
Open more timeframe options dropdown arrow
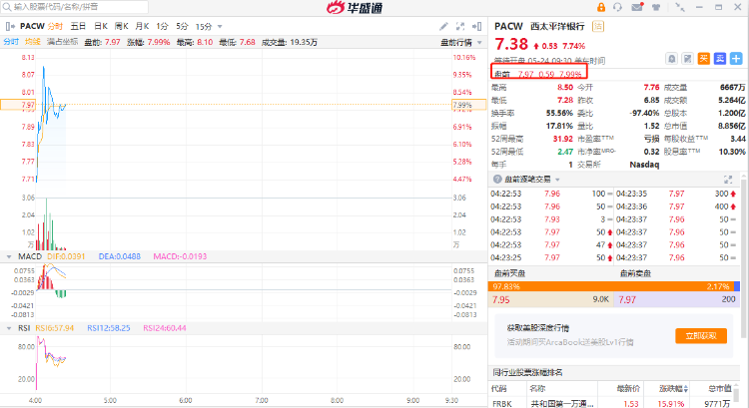(220, 27)
